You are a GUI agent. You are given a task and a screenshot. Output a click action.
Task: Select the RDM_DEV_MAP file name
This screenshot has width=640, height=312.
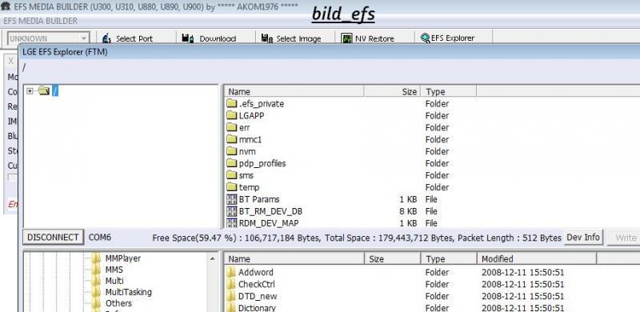pos(269,223)
